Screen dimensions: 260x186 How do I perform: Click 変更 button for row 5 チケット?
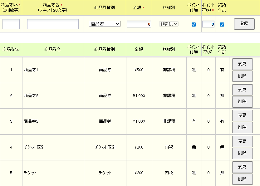(x=243, y=167)
